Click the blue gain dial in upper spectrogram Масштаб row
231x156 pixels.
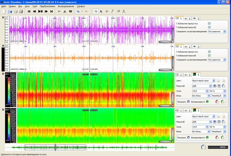click(224, 86)
